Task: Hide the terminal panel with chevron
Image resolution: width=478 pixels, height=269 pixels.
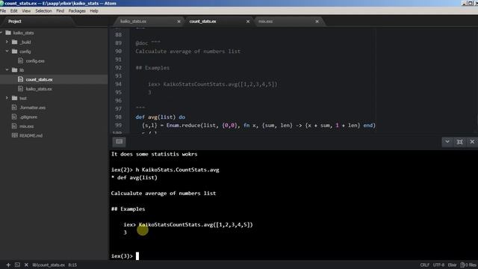Action: pos(447,142)
